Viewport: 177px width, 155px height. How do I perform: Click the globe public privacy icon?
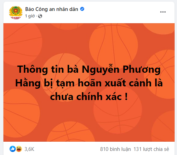click(40, 16)
